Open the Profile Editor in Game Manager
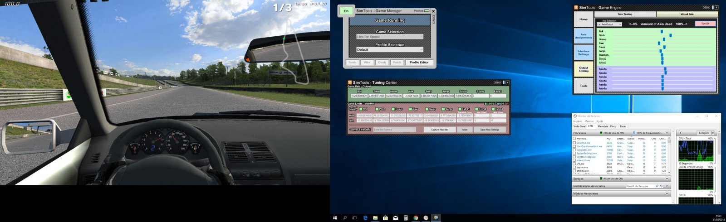This screenshot has height=222, width=726. point(419,63)
